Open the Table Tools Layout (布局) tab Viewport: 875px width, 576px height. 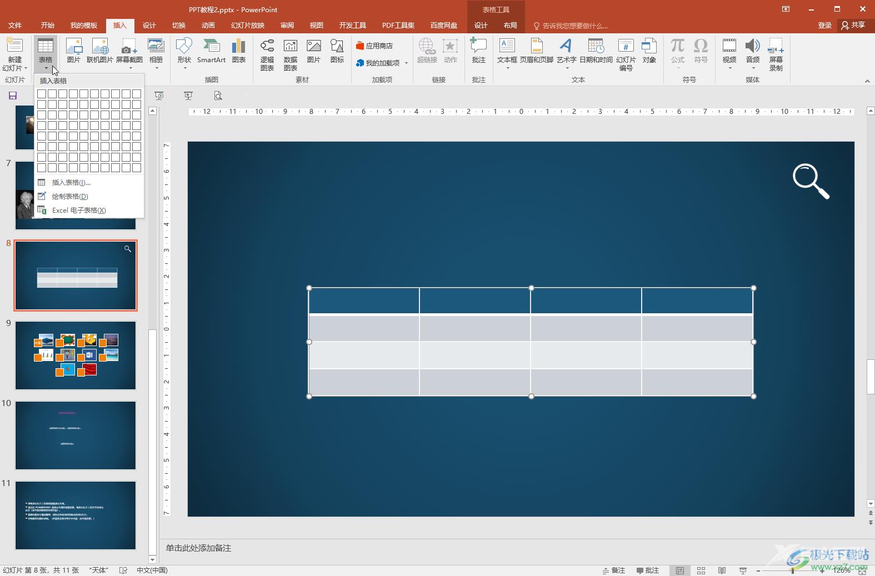511,26
